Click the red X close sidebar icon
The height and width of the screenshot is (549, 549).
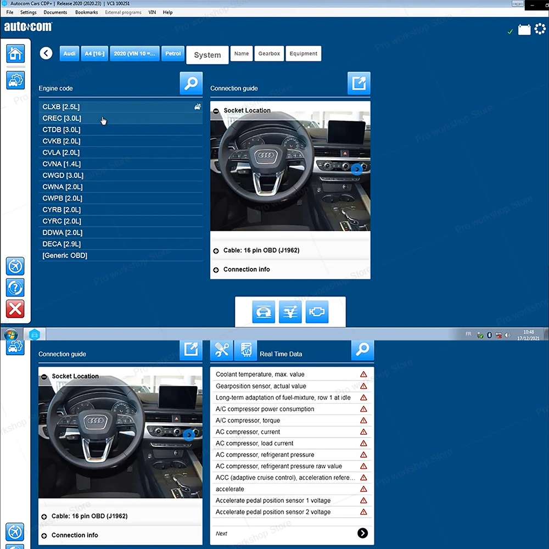(x=15, y=309)
